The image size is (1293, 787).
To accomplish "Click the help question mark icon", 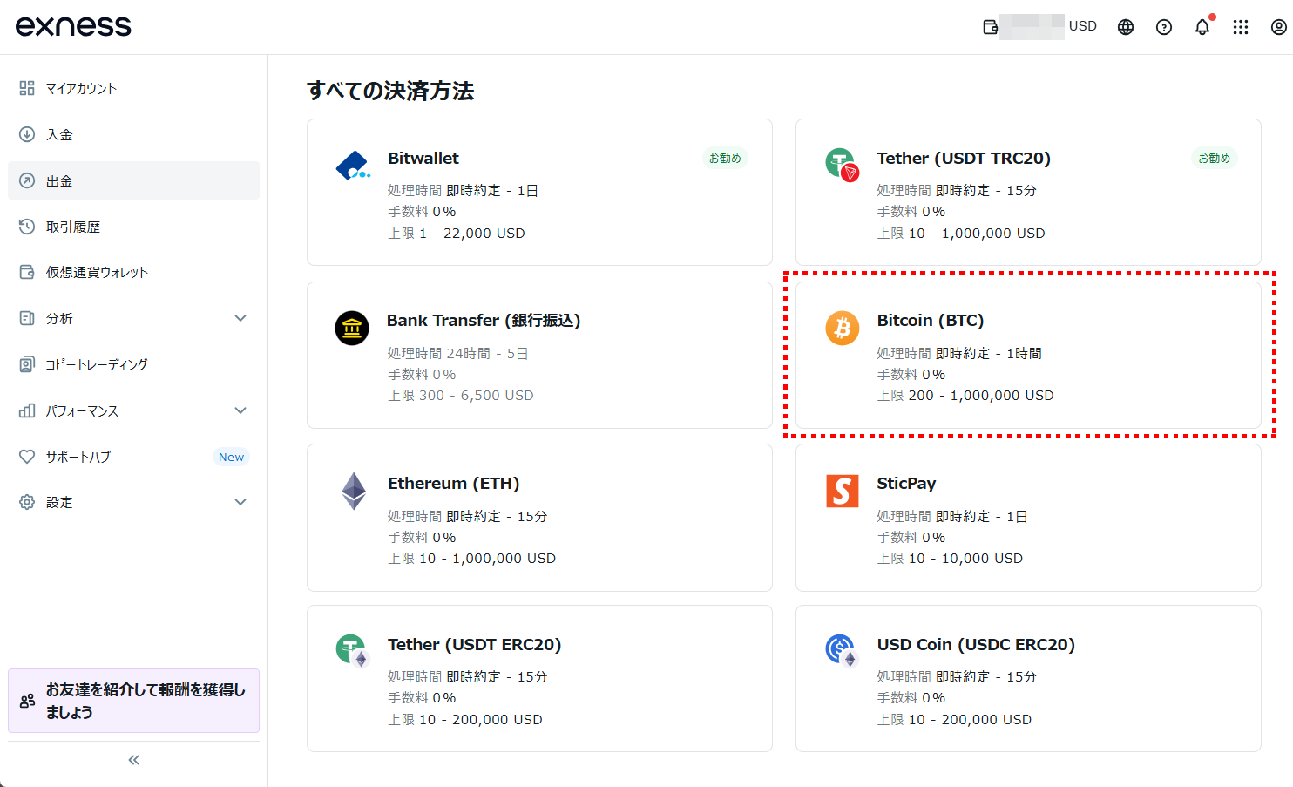I will point(1164,27).
